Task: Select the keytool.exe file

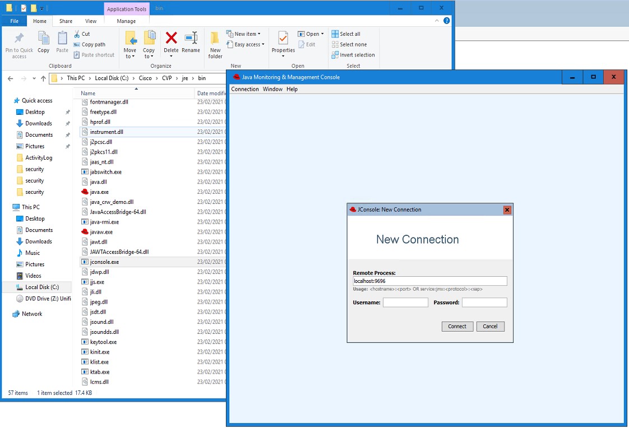Action: click(x=103, y=342)
